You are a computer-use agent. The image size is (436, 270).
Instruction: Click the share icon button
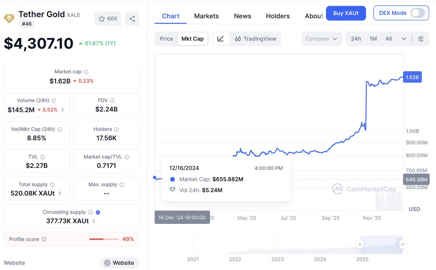click(132, 19)
